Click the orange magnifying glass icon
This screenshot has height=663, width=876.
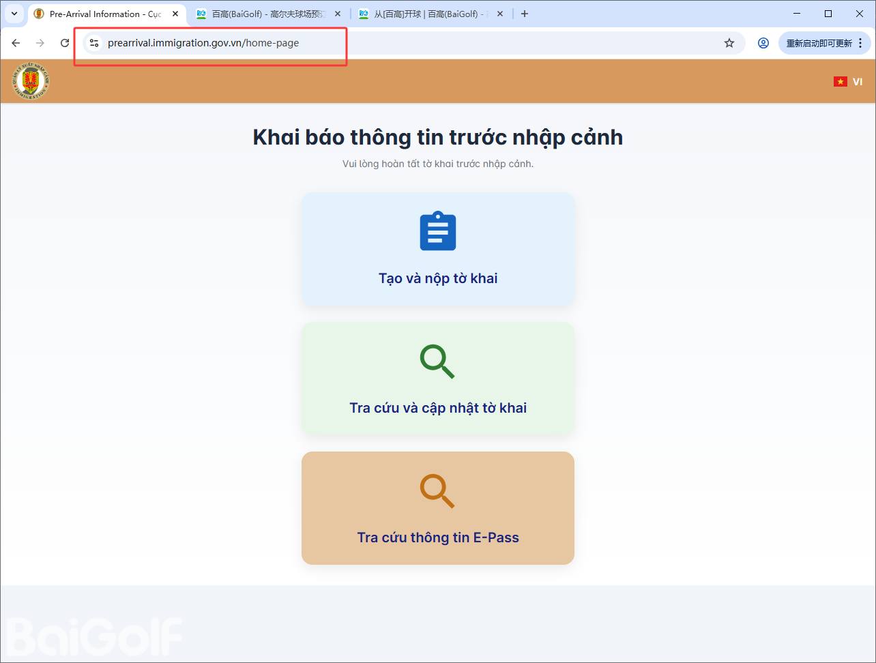(437, 490)
